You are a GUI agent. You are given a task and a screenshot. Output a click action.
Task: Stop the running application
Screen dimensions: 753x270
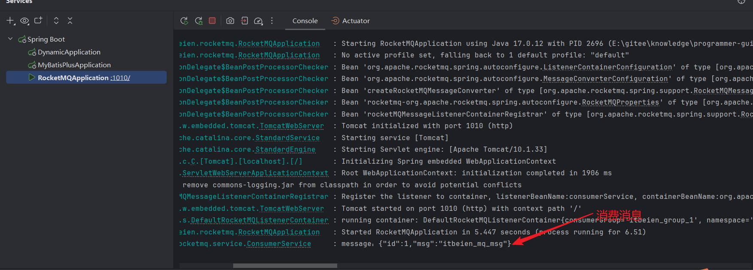(212, 21)
